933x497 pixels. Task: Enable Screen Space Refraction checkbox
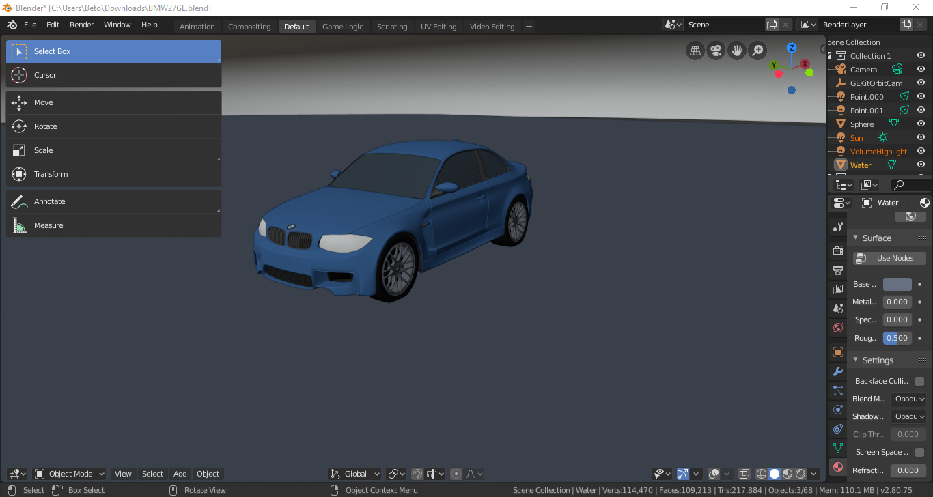(919, 452)
